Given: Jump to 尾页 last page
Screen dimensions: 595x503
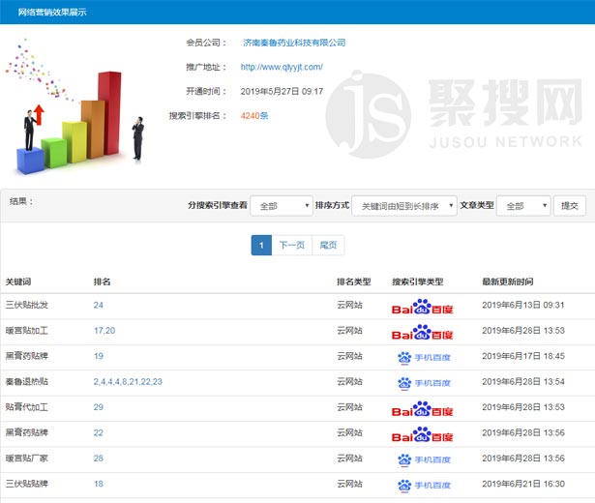Looking at the screenshot, I should [328, 246].
